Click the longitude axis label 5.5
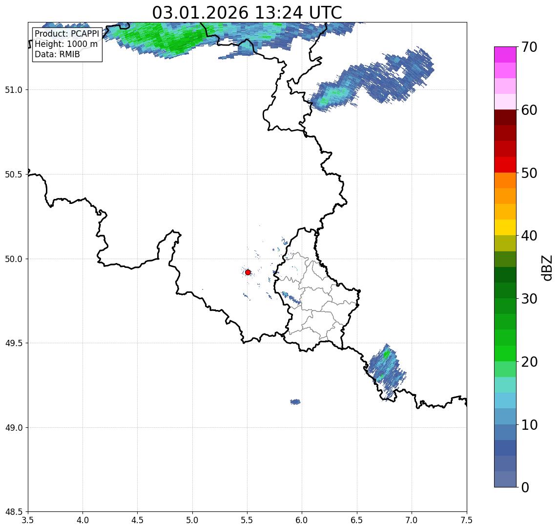 click(247, 520)
